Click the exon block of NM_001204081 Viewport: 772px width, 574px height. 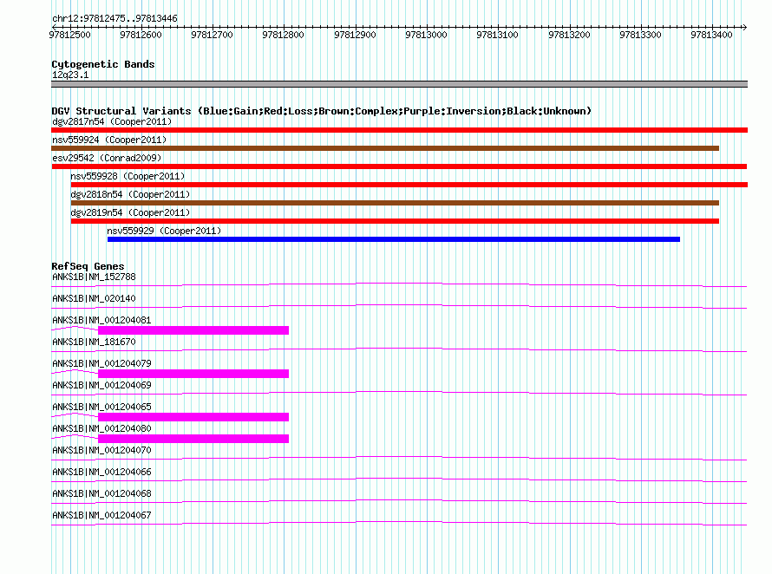(x=193, y=330)
